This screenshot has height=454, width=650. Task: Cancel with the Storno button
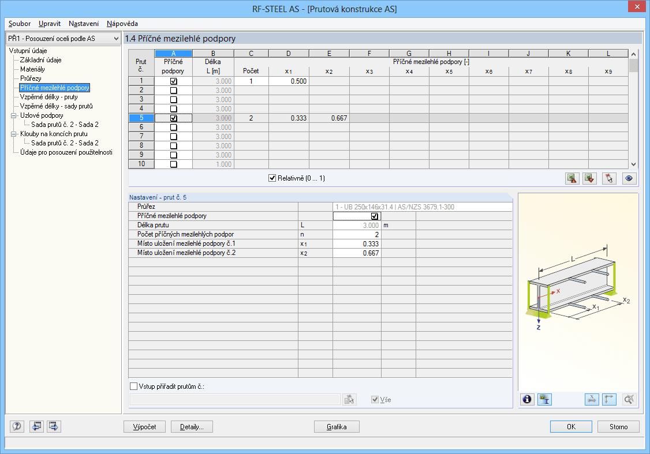(618, 427)
